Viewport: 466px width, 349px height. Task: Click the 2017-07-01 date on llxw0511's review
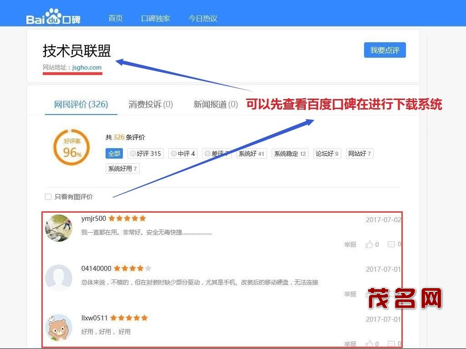pyautogui.click(x=383, y=319)
